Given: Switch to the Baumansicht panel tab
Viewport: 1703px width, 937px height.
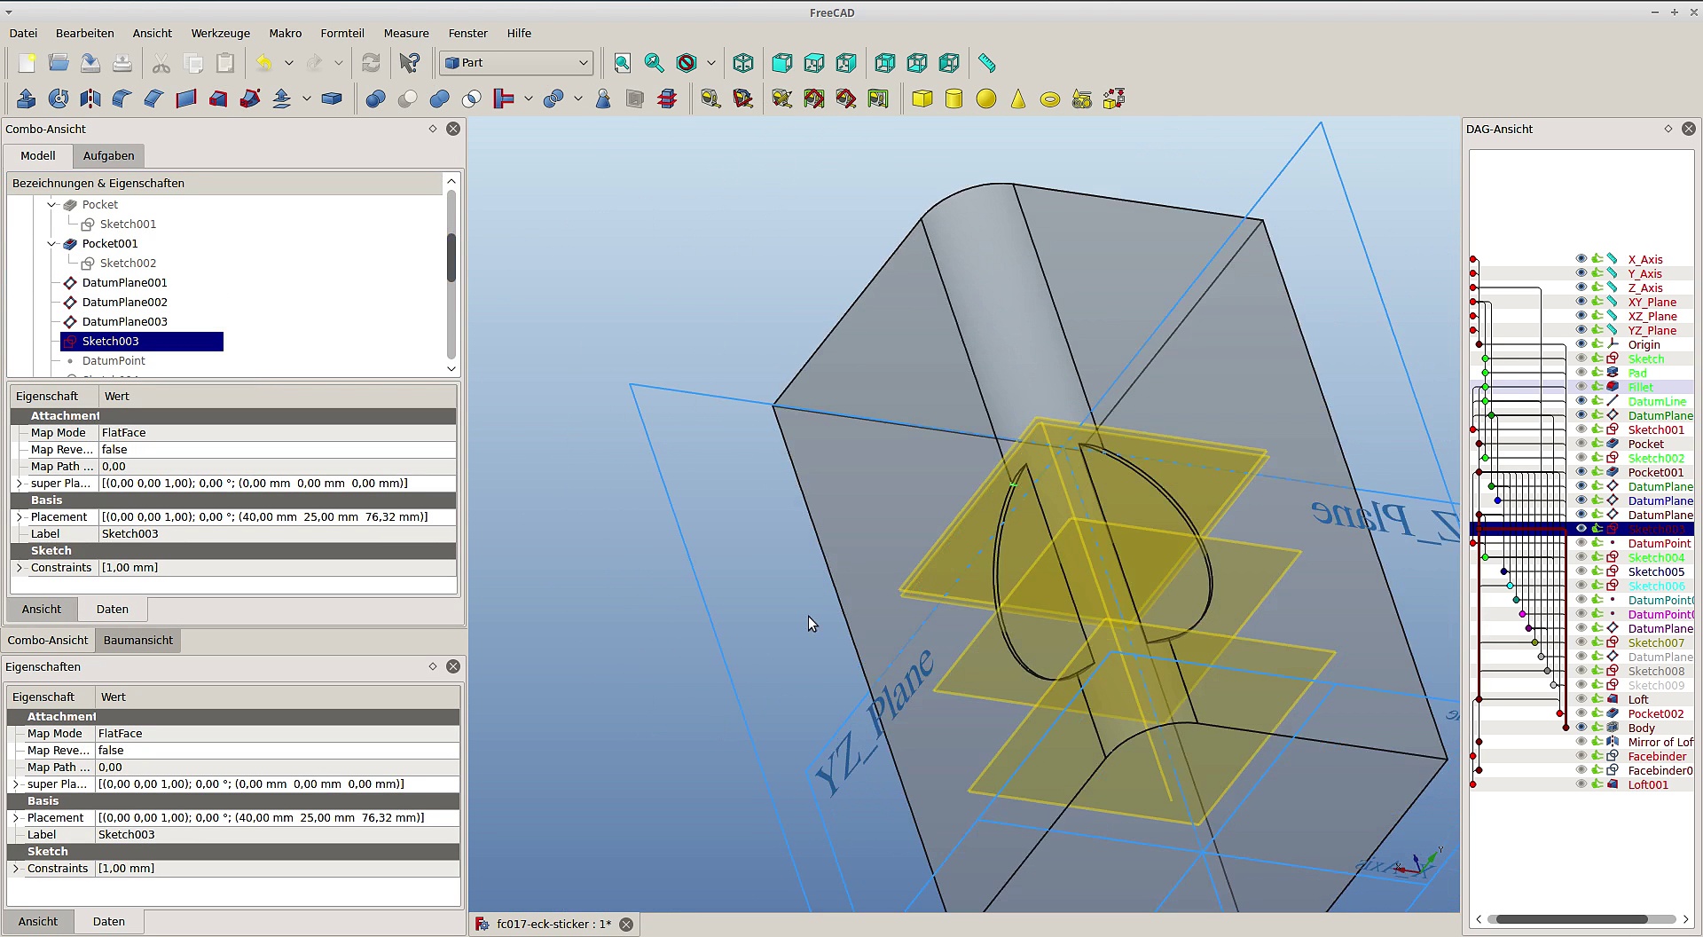Looking at the screenshot, I should point(137,641).
